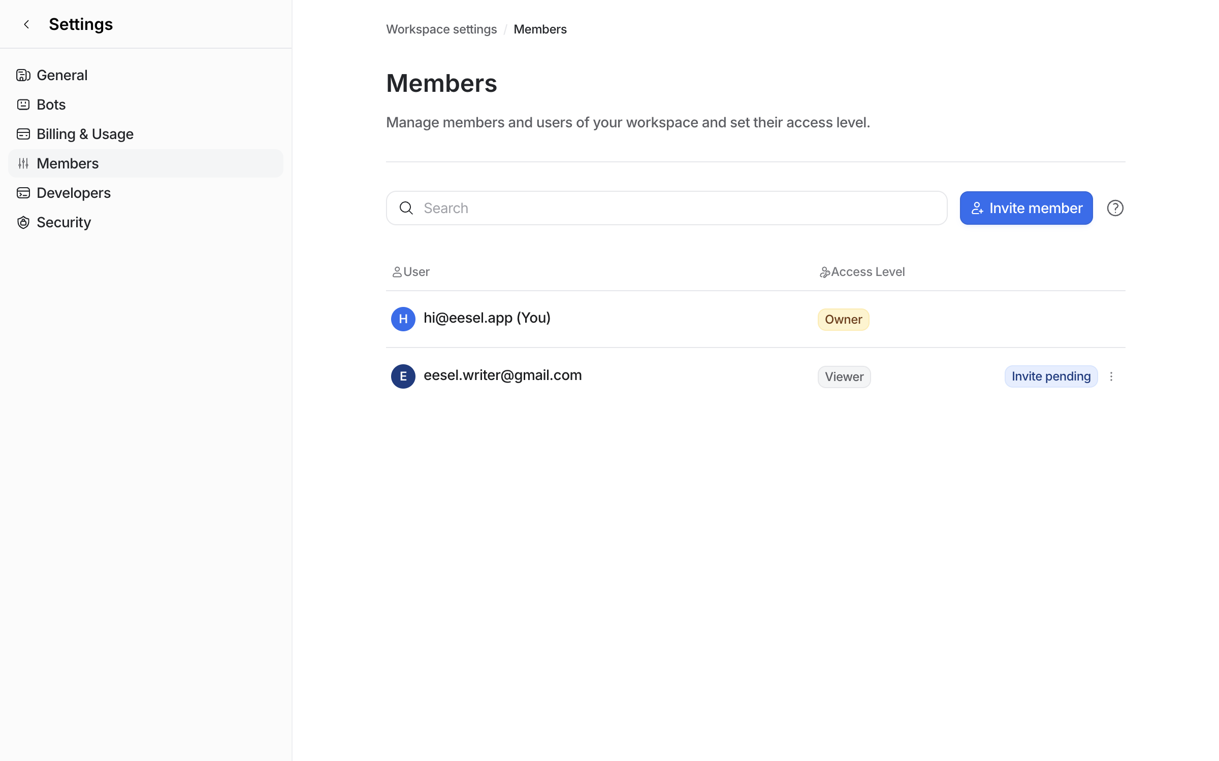
Task: Go back using the Settings arrow
Action: [26, 24]
